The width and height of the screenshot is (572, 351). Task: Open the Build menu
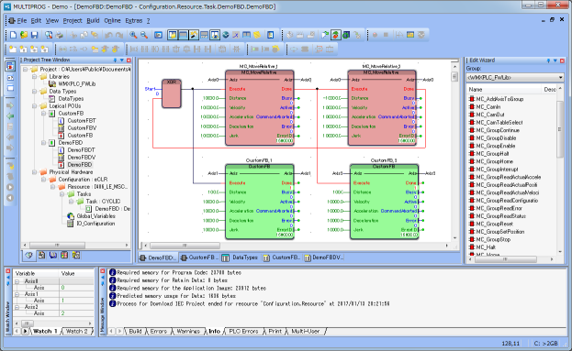(x=93, y=21)
